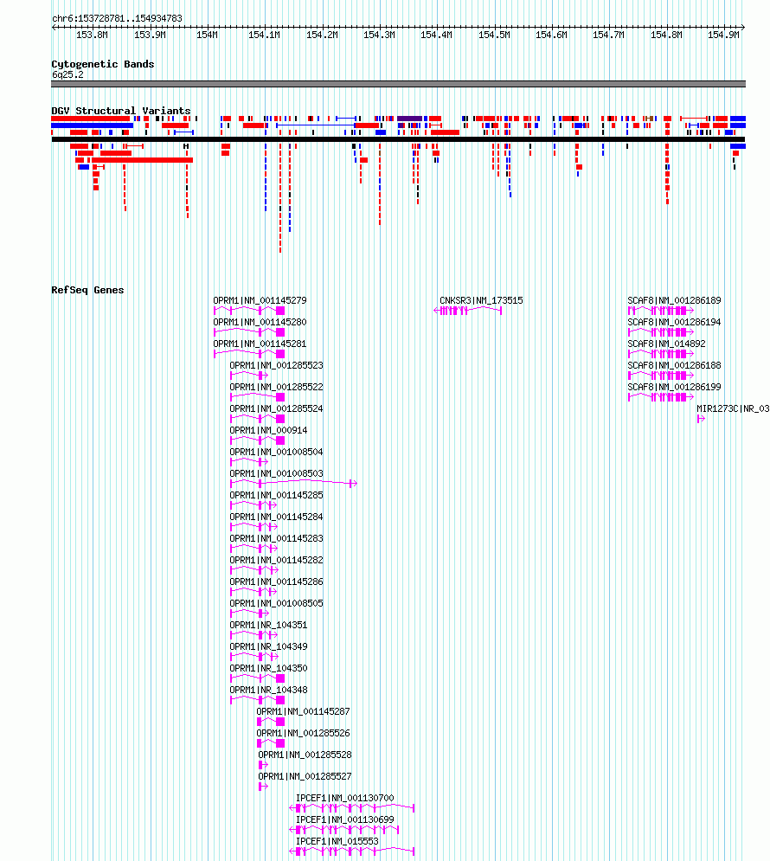770x861 pixels.
Task: Click OPRM1|NM_001145283 gene label
Action: pos(276,538)
